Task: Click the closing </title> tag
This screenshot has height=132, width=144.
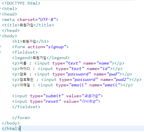Action: (44, 25)
